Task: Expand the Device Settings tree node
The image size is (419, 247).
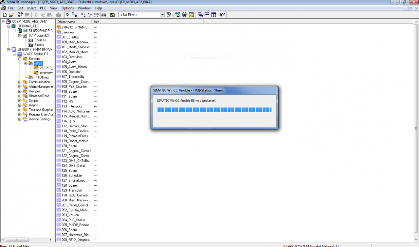Action: (20, 119)
